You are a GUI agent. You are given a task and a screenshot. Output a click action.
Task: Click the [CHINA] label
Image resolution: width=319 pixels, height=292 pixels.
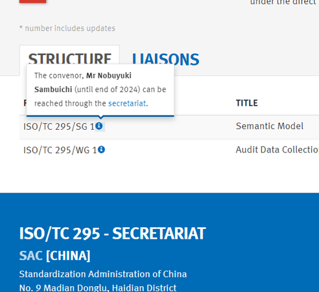[68, 256]
